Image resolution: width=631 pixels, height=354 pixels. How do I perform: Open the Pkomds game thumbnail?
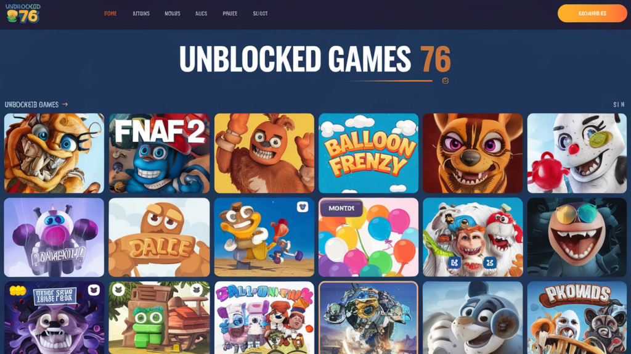pyautogui.click(x=577, y=318)
